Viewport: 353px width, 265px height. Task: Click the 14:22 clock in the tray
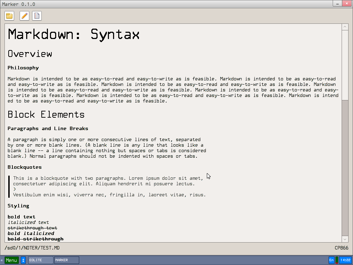tap(345, 260)
